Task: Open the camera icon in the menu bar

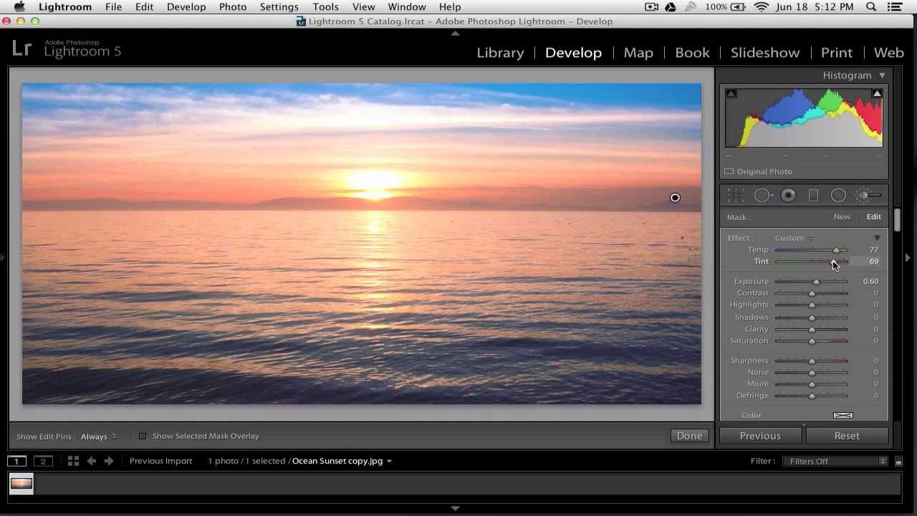Action: click(652, 7)
